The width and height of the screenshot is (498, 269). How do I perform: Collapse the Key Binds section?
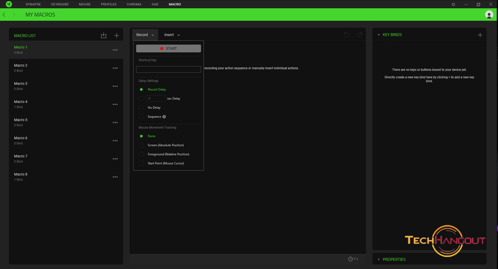pos(378,34)
